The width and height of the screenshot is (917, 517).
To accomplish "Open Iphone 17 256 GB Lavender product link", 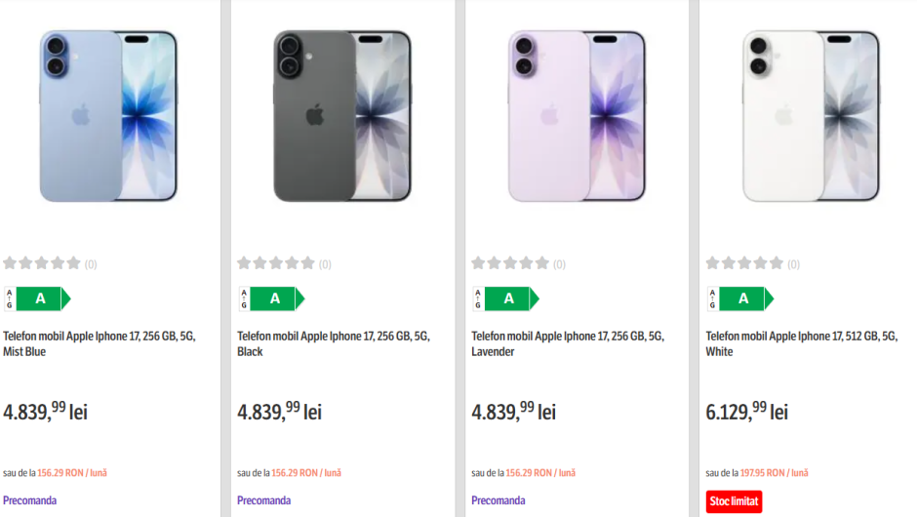I will [568, 343].
